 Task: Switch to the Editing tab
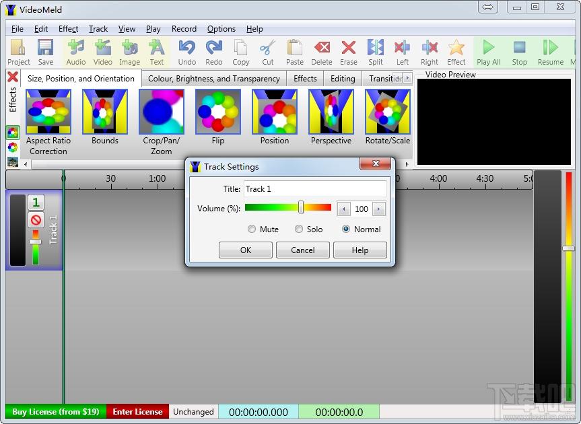click(x=343, y=79)
